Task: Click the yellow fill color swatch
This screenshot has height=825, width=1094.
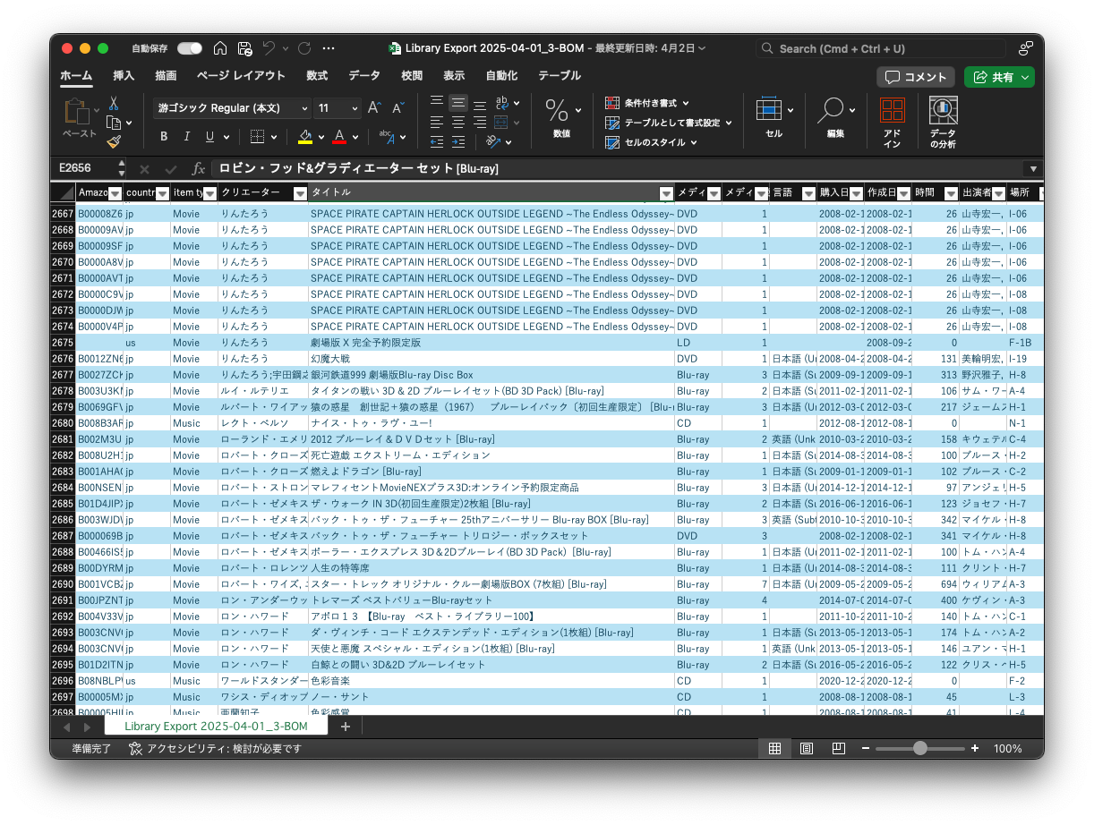Action: 305,137
